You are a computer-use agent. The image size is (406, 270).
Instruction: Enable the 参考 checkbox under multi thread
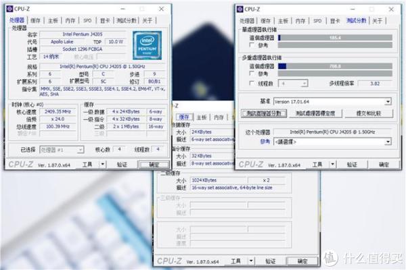tap(252, 74)
